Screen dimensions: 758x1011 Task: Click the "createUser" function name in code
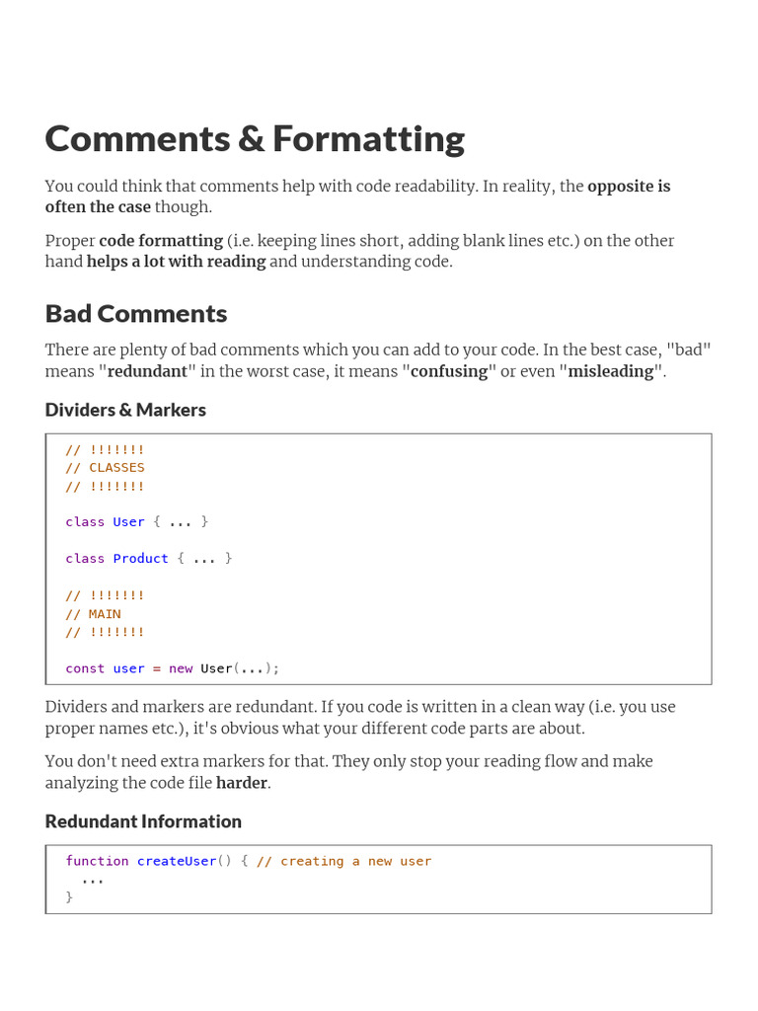coord(177,861)
